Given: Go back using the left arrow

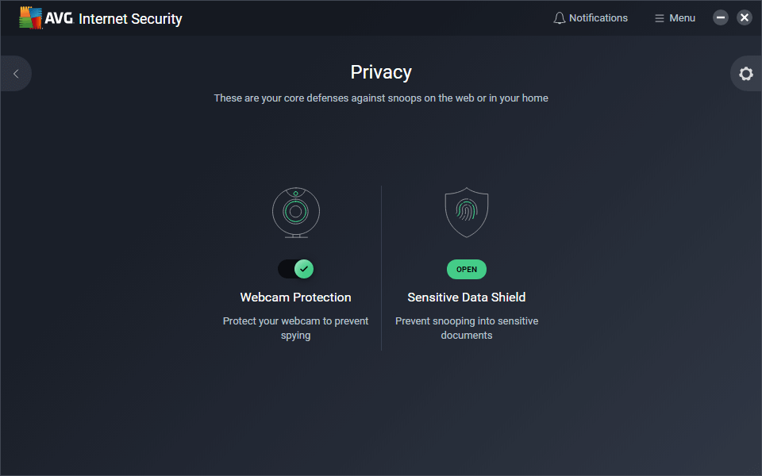Looking at the screenshot, I should [x=16, y=74].
